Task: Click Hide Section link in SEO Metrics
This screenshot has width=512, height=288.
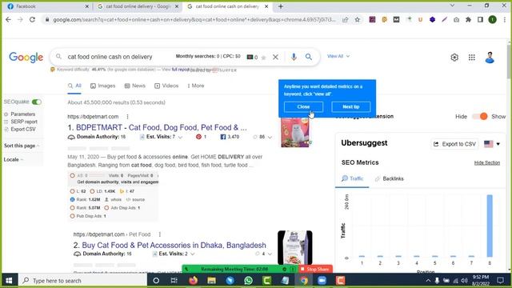Action: click(487, 162)
